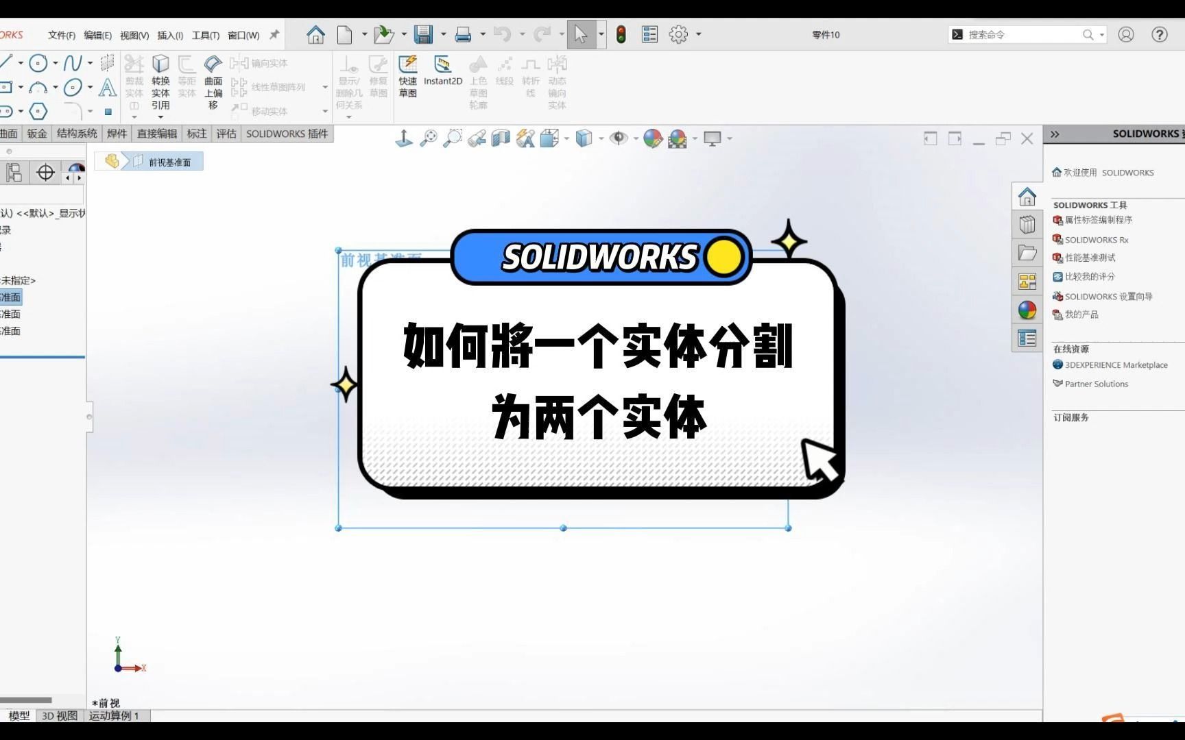Select the Polygon sketch tool
This screenshot has height=740, width=1185.
pyautogui.click(x=38, y=111)
